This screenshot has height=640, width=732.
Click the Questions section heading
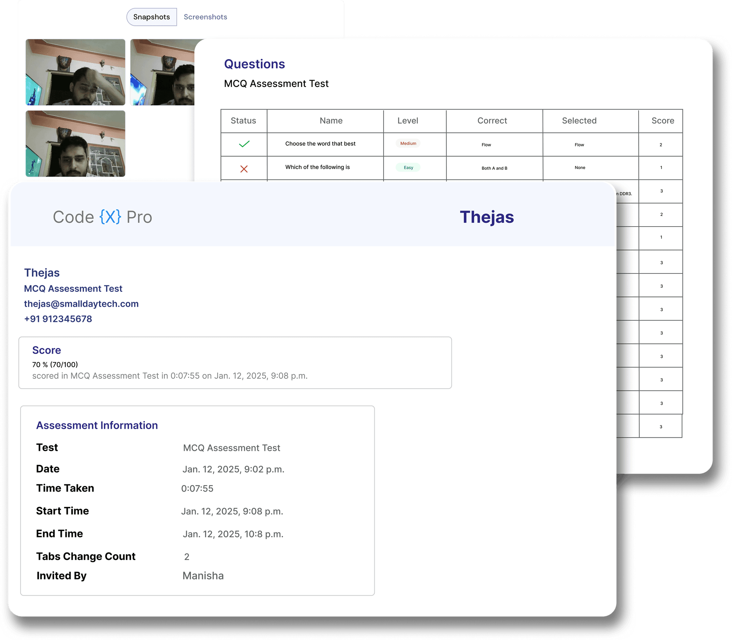click(254, 64)
